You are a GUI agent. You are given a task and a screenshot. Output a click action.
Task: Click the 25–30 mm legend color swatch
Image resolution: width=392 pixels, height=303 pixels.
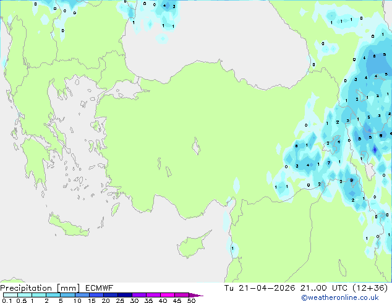tap(124, 295)
